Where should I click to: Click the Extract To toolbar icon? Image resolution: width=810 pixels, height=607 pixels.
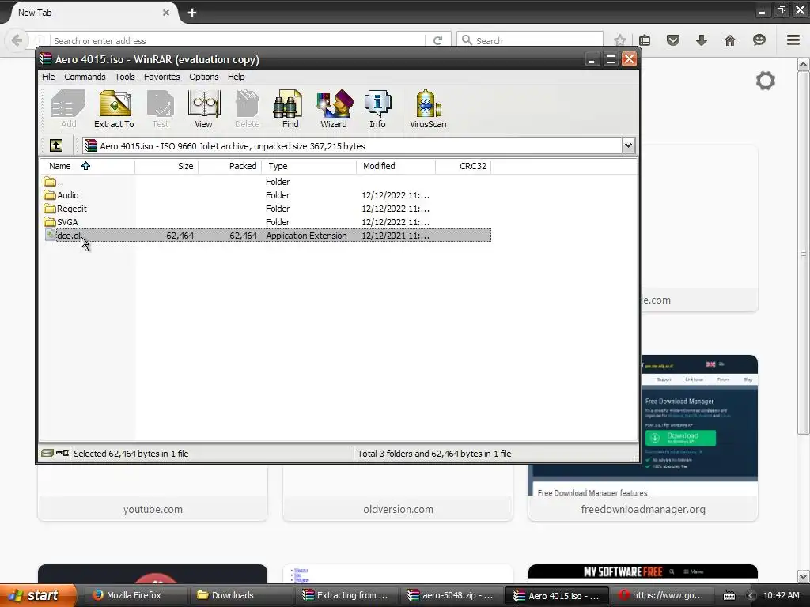(114, 109)
